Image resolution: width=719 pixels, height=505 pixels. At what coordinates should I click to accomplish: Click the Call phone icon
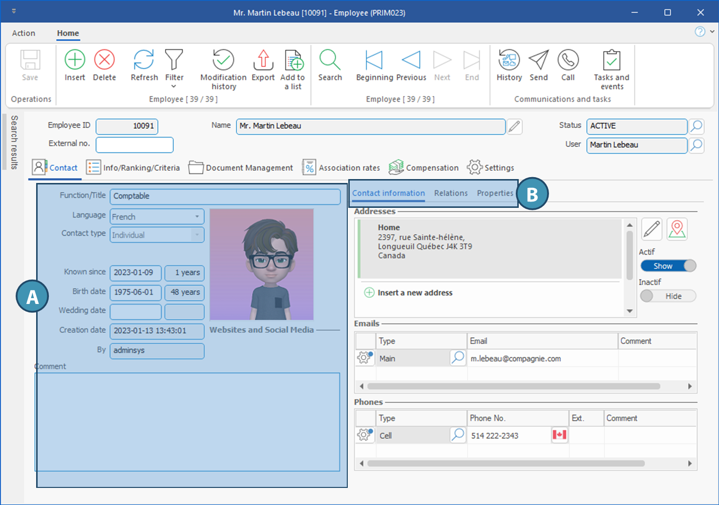pyautogui.click(x=568, y=60)
